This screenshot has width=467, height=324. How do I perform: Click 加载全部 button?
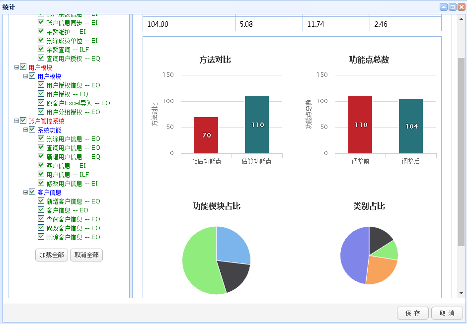coord(52,255)
